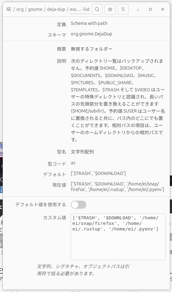The image size is (172, 292).
Task: Click the type name '文字列配列'
Action: [x=82, y=152]
